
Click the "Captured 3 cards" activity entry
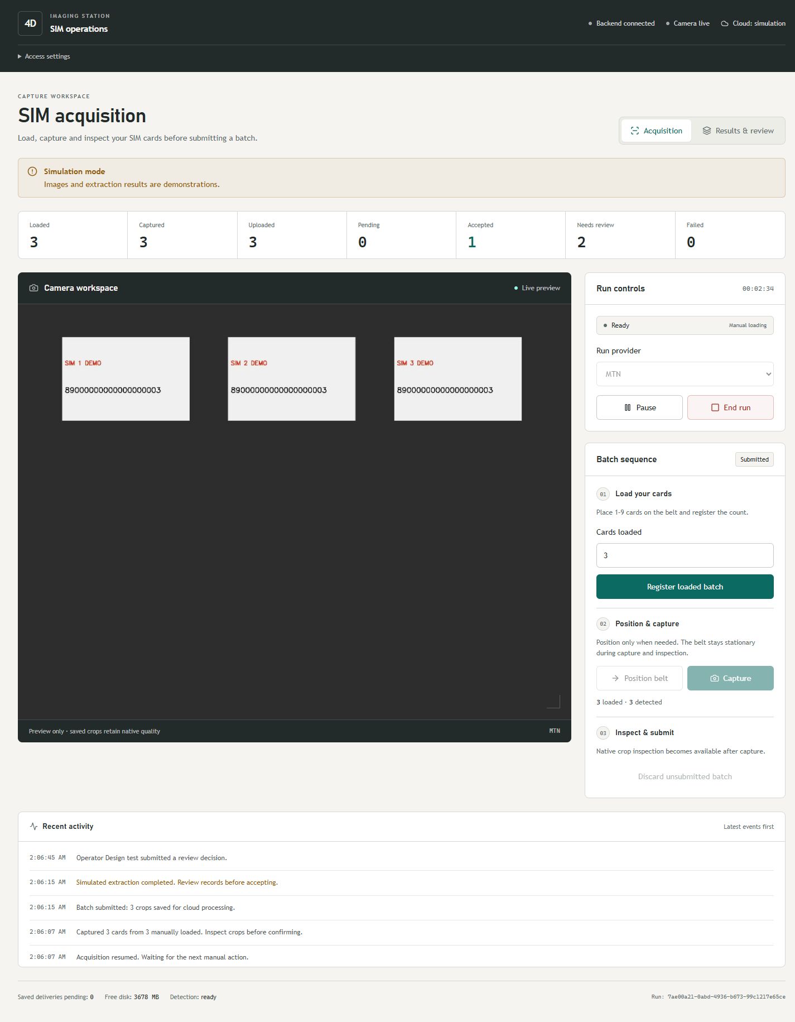coord(402,932)
